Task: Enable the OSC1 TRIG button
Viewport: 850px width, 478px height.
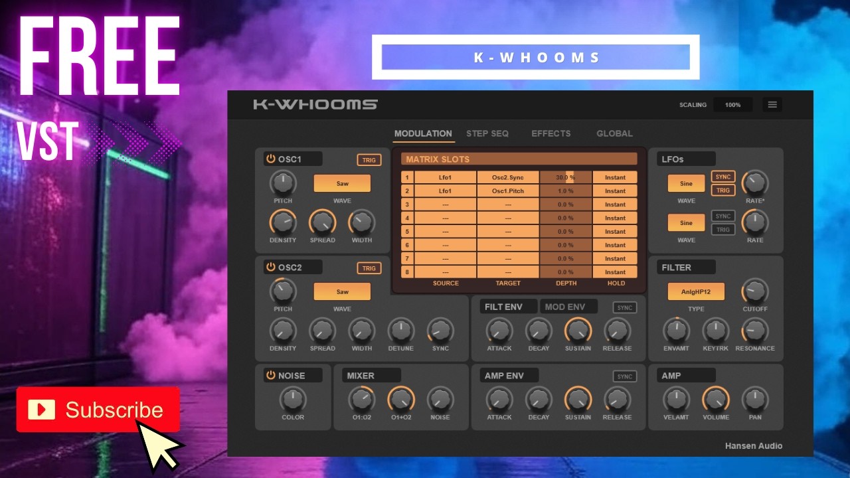Action: pyautogui.click(x=369, y=160)
